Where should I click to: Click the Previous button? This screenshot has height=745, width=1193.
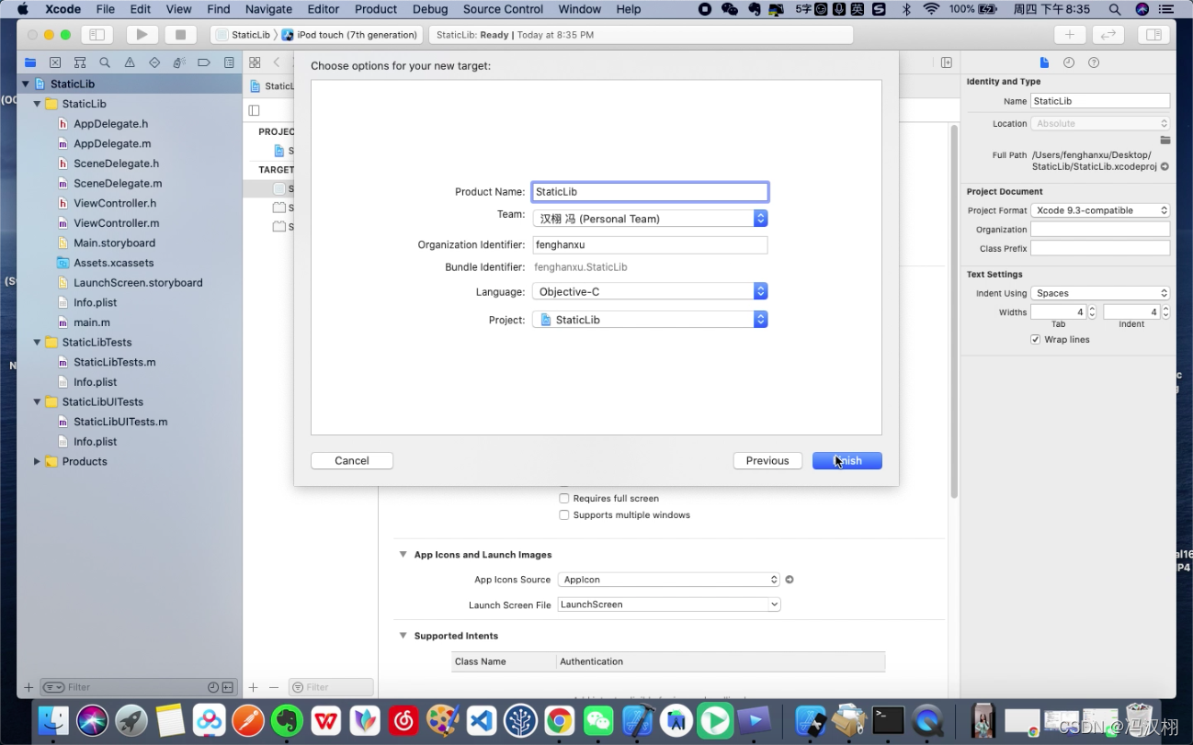(767, 461)
